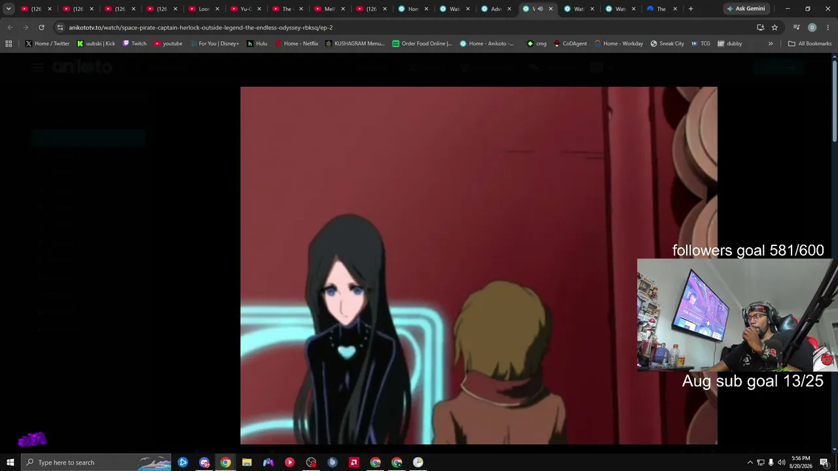The image size is (838, 471).
Task: Open the tab search dropdown arrow
Action: tap(9, 9)
